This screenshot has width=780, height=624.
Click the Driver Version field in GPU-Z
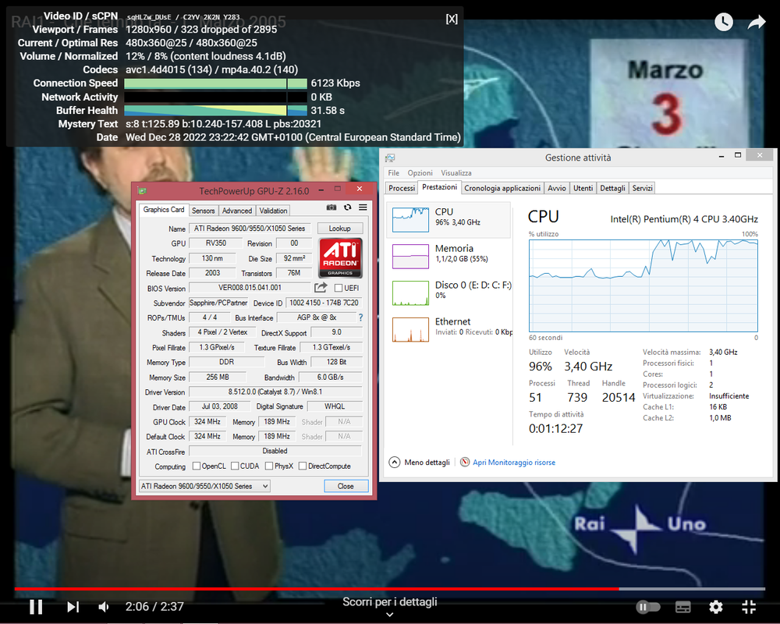pyautogui.click(x=275, y=392)
